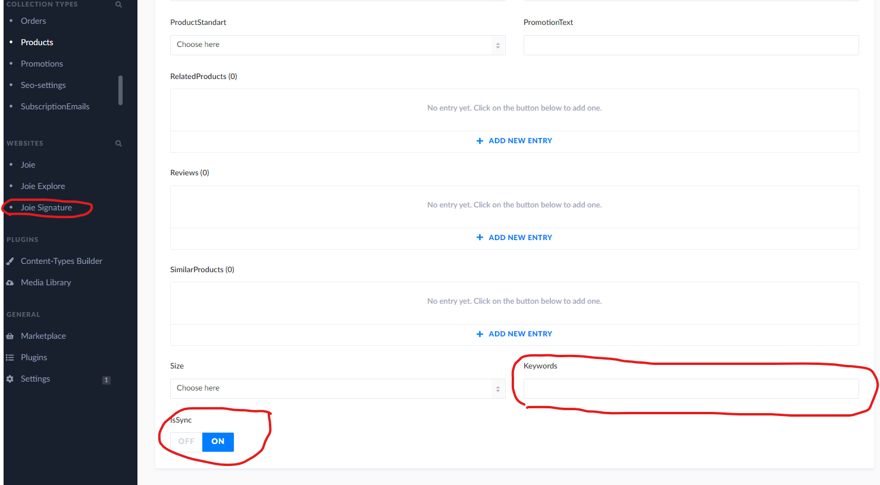Open Orders collection type
This screenshot has height=485, width=880.
pyautogui.click(x=33, y=21)
